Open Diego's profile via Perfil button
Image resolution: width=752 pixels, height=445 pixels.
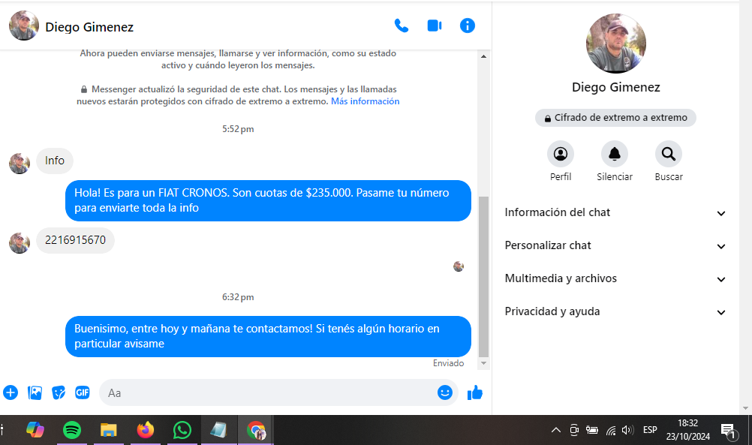tap(561, 155)
